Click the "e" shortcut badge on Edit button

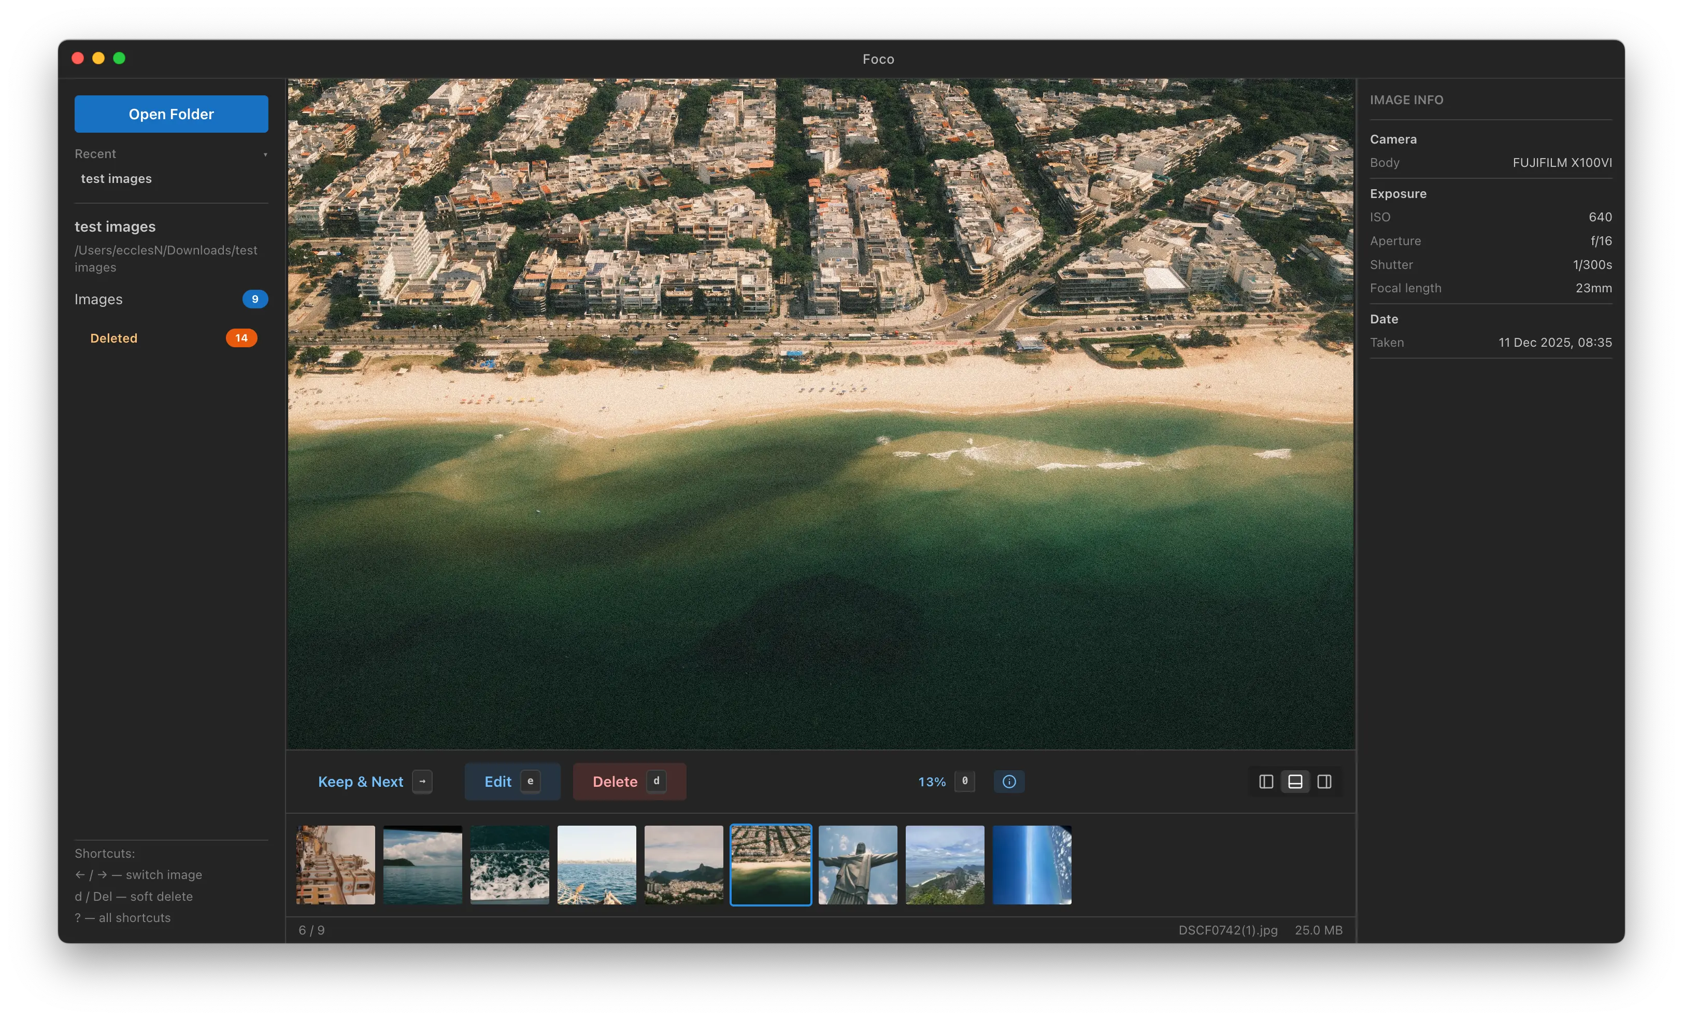(x=531, y=782)
